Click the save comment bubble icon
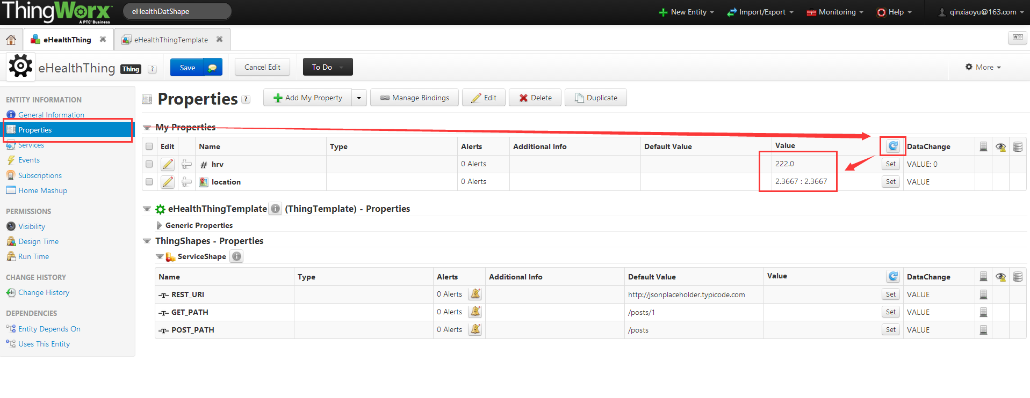 [x=213, y=68]
